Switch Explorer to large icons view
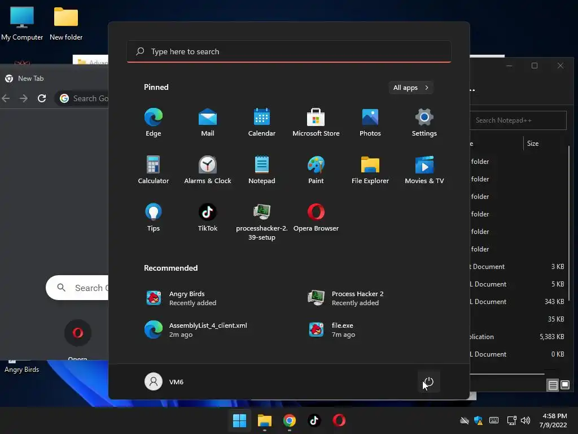Screen dimensions: 578x434 (565, 385)
